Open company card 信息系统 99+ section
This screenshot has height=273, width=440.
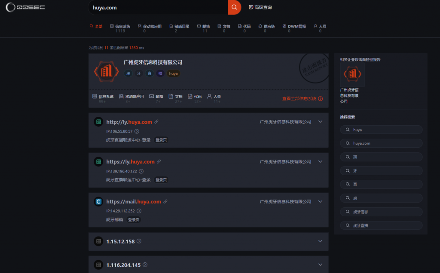click(x=103, y=98)
